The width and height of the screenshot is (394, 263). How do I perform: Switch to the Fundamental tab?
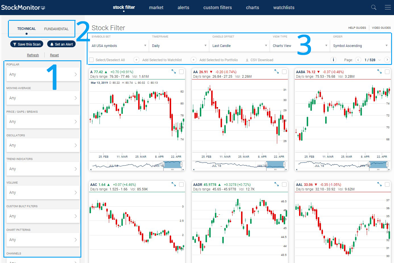point(56,29)
